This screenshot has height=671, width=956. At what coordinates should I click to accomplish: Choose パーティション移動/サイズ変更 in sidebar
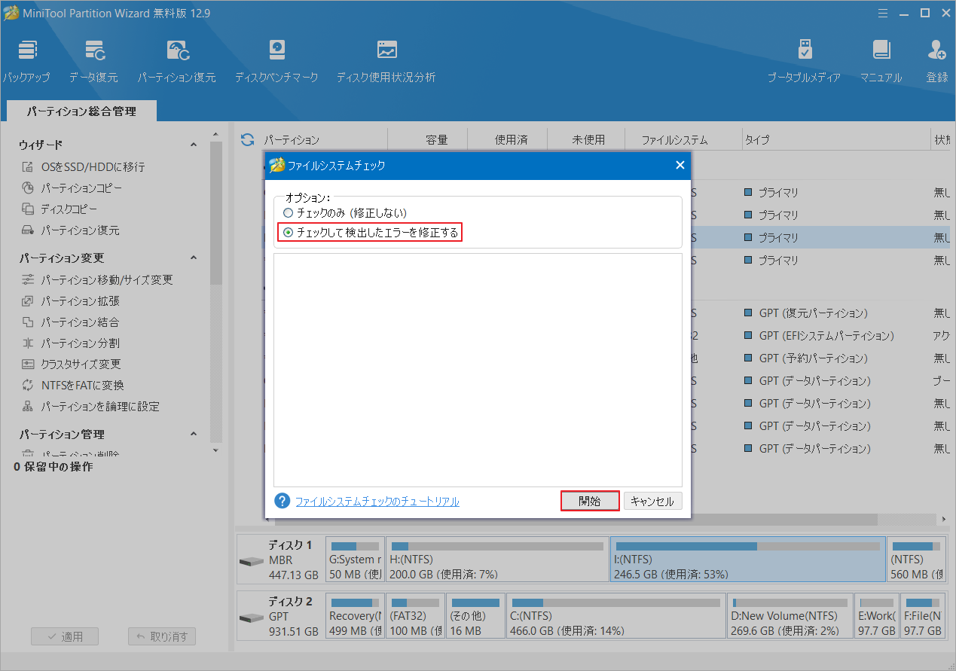[x=97, y=279]
